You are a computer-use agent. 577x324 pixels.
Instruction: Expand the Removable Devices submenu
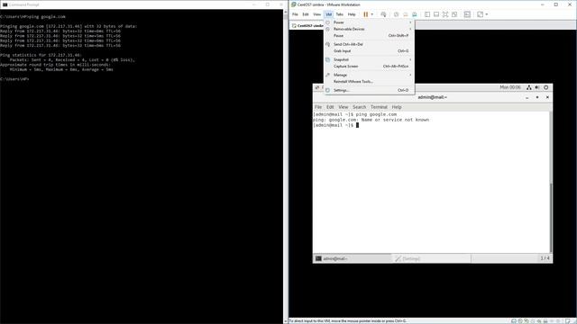(369, 29)
